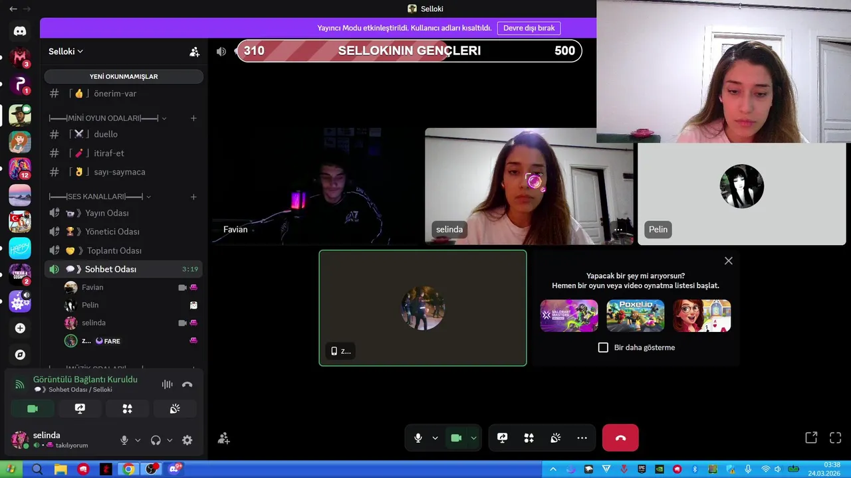
Task: Open the Selloki server dropdown menu
Action: point(66,52)
